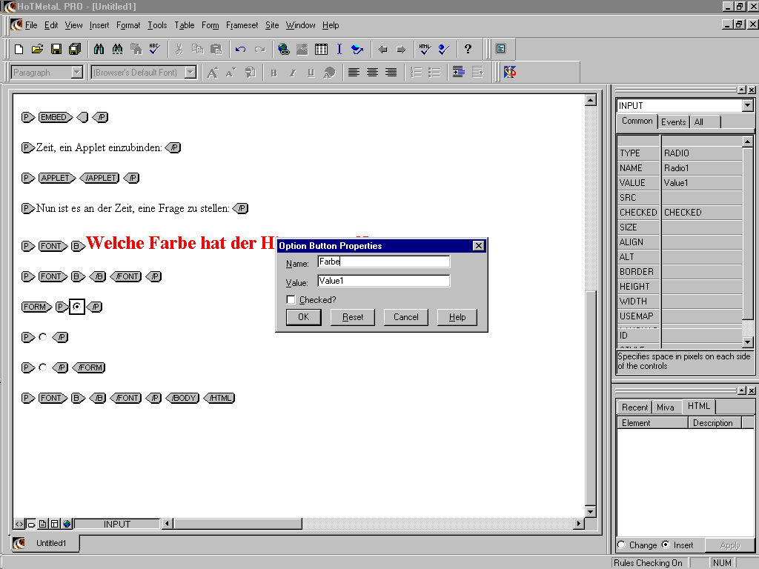This screenshot has height=569, width=759.
Task: Click in the Value text field
Action: (x=383, y=281)
